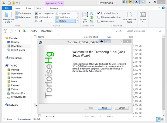Customize Quick Access Toolbar dropdown
This screenshot has height=123, width=167.
point(17,3)
